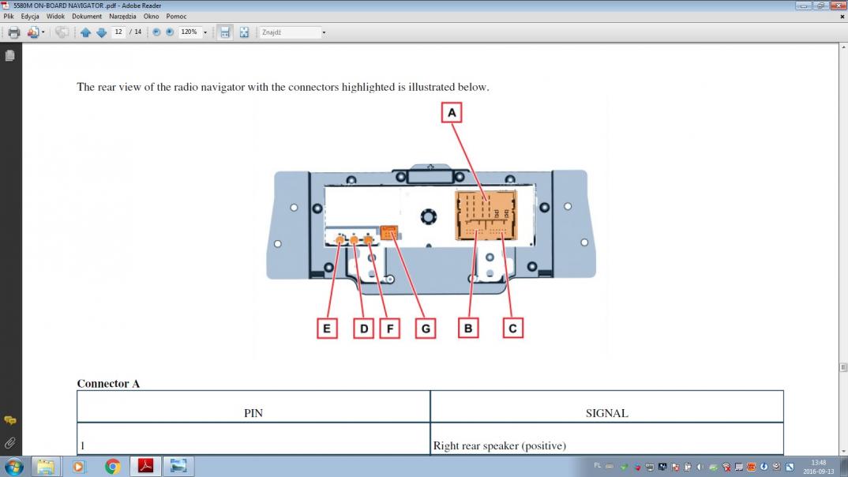Go to next page with down arrow
The width and height of the screenshot is (848, 477).
[x=101, y=32]
